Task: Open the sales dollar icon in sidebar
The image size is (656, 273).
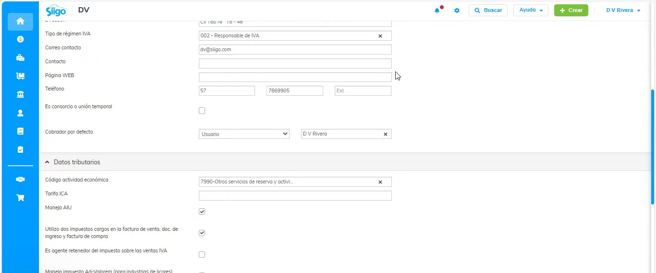Action: click(x=20, y=39)
